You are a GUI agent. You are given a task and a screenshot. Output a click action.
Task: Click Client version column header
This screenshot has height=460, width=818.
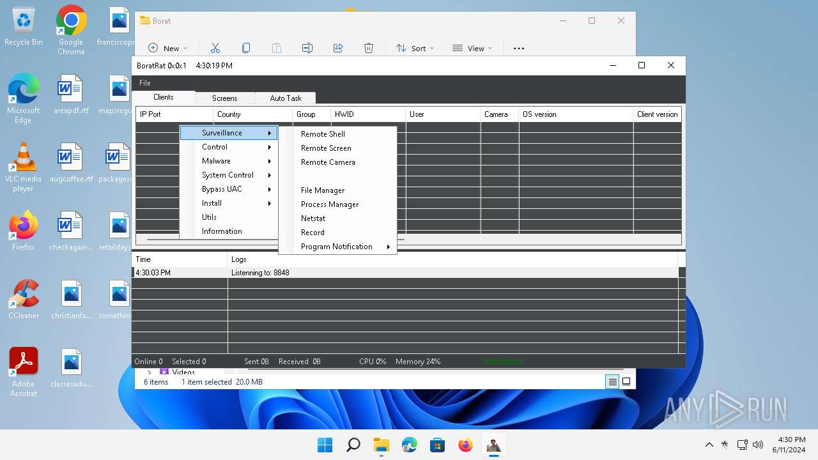pos(657,114)
